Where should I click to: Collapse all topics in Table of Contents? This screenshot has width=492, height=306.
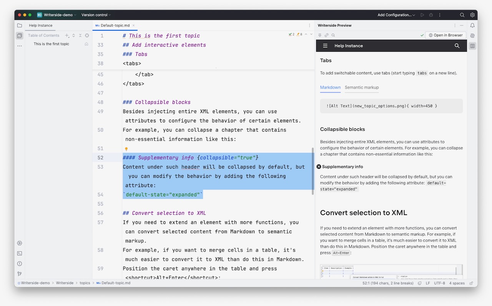pyautogui.click(x=80, y=35)
